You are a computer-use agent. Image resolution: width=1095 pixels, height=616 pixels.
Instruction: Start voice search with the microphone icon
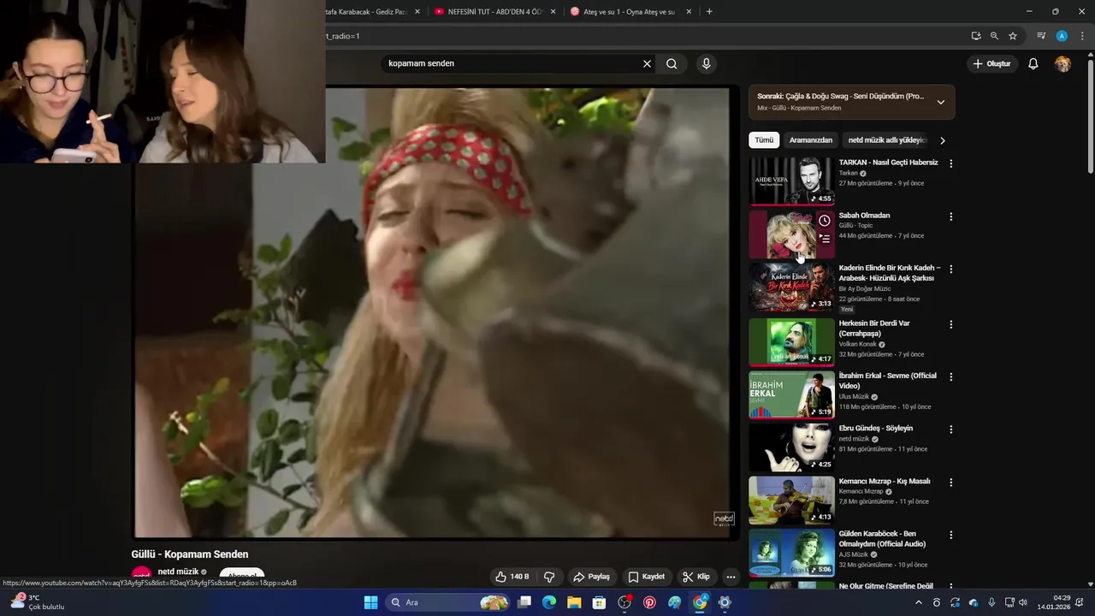(706, 63)
